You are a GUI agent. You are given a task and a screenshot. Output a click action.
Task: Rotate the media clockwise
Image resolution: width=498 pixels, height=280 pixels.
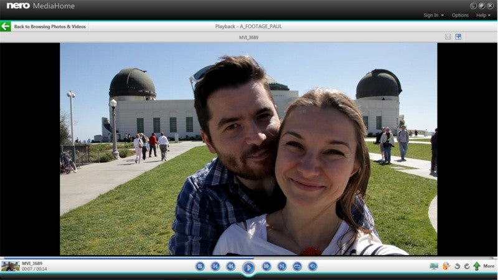click(467, 266)
